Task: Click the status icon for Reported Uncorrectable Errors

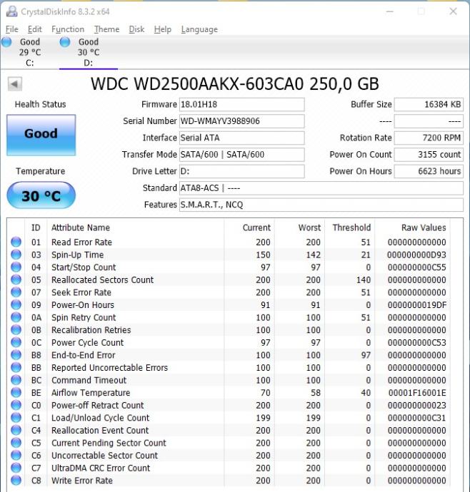Action: tap(16, 367)
